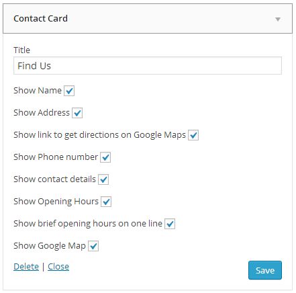The image size is (296, 293).
Task: Click the 'Show Phone number' label text
Action: 56,157
